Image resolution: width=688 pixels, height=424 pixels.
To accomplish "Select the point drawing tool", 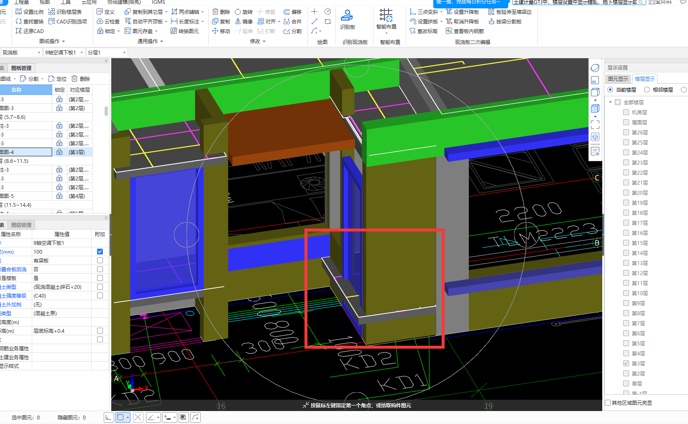I will click(315, 11).
